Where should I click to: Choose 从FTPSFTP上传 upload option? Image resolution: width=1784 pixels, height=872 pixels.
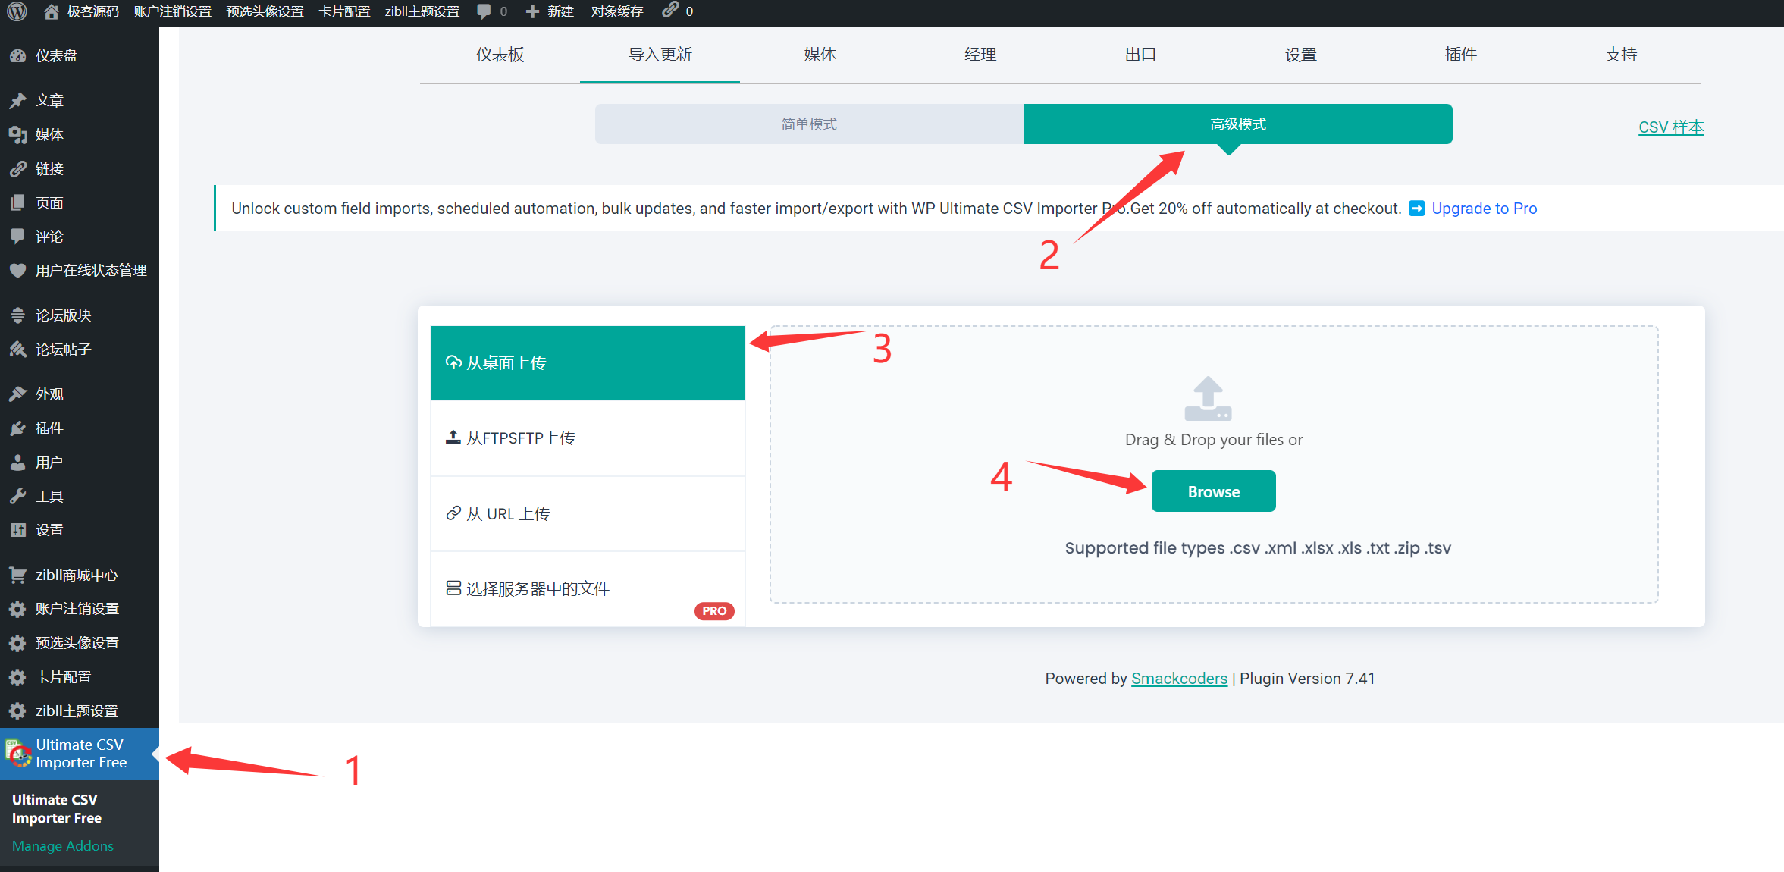(588, 438)
